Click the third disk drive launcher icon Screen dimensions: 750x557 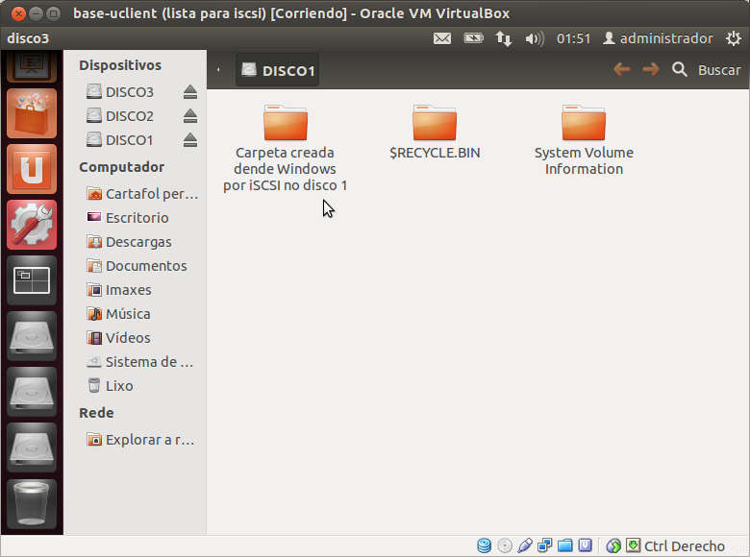tap(32, 448)
